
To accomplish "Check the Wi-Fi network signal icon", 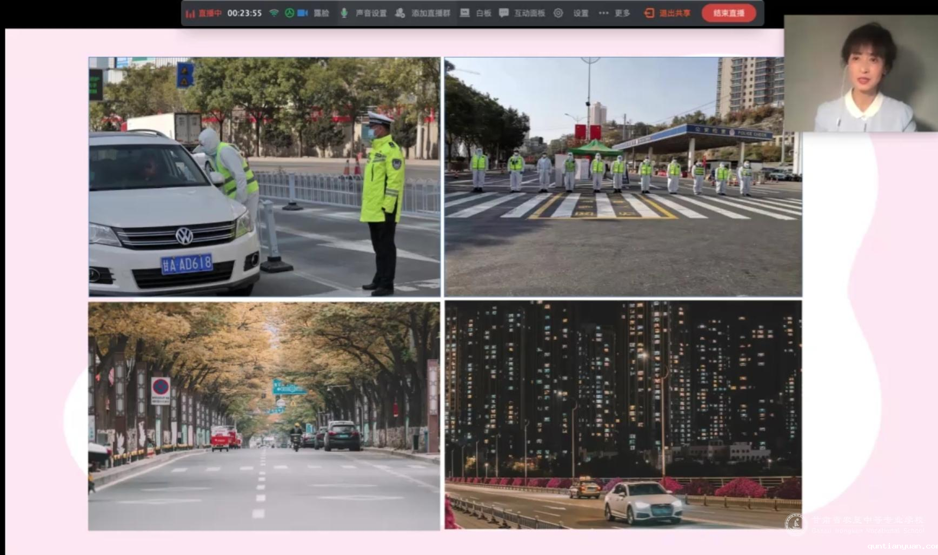I will [274, 13].
